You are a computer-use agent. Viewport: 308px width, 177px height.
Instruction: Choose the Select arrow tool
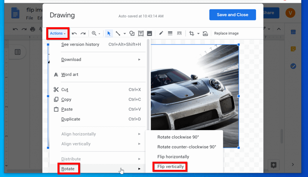pyautogui.click(x=109, y=33)
